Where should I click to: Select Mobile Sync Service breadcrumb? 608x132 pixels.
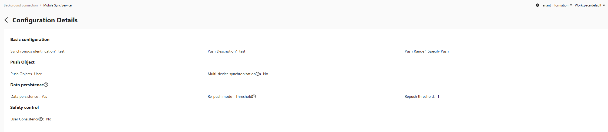click(x=57, y=5)
